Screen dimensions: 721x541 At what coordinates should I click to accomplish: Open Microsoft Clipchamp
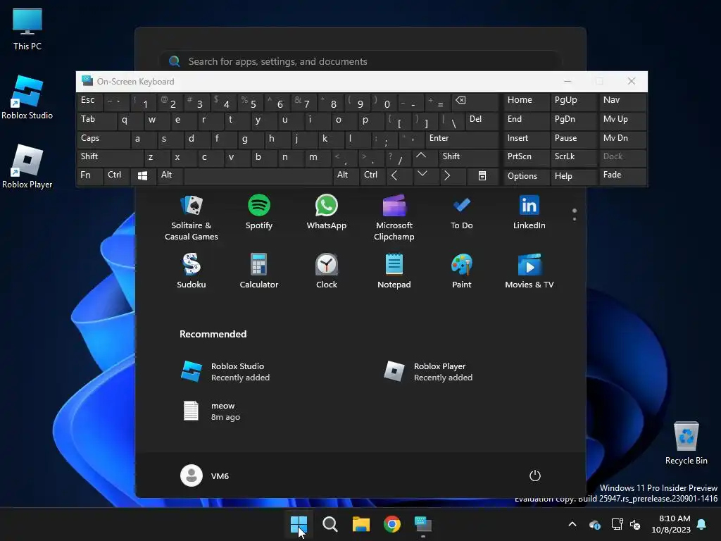[394, 218]
